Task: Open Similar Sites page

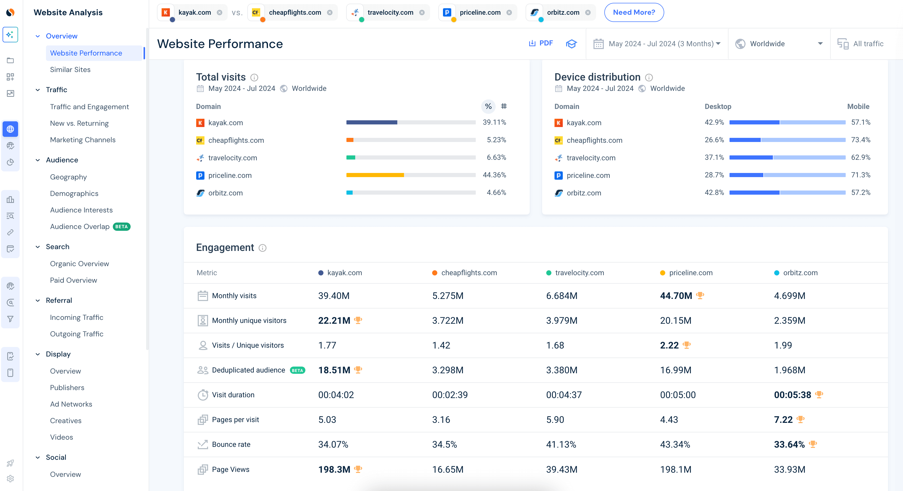Action: 70,69
